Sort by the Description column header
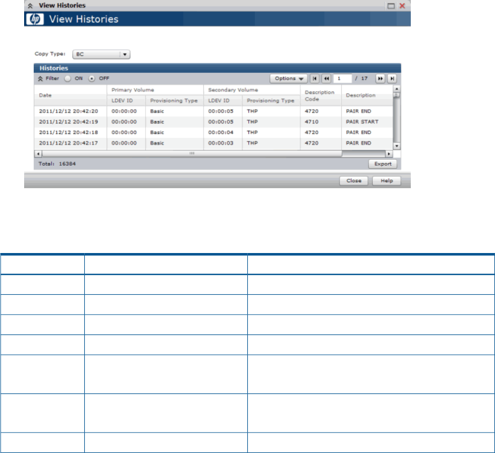The width and height of the screenshot is (495, 453). point(367,95)
